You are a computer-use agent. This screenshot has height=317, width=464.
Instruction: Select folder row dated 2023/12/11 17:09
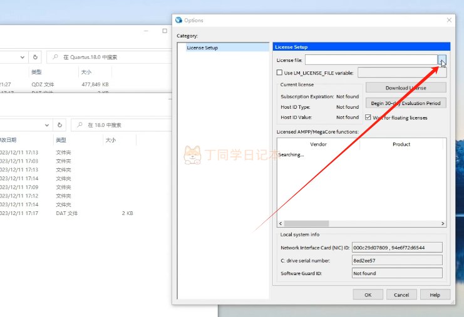[x=85, y=187]
